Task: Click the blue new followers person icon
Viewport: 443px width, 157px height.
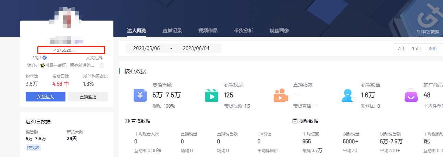Action: click(x=349, y=95)
